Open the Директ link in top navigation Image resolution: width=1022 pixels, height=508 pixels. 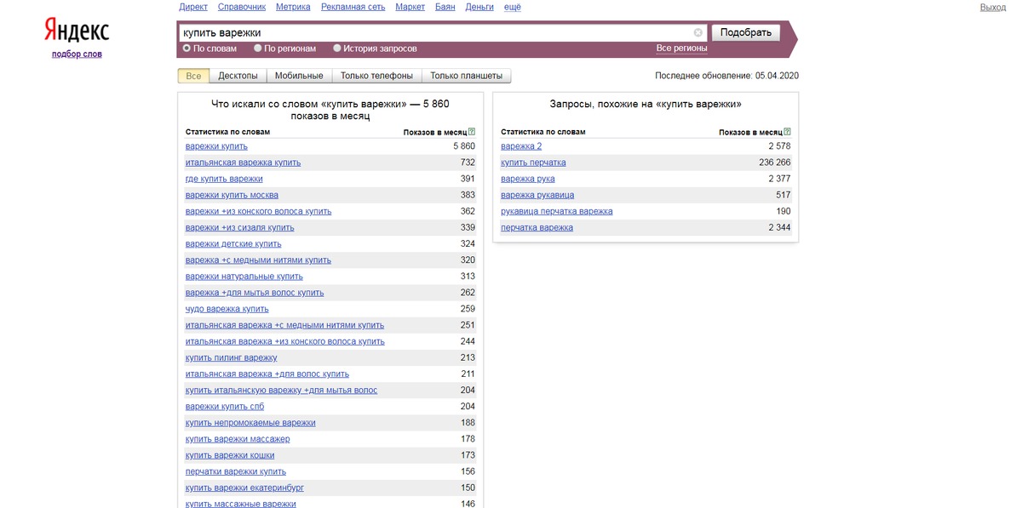click(193, 7)
